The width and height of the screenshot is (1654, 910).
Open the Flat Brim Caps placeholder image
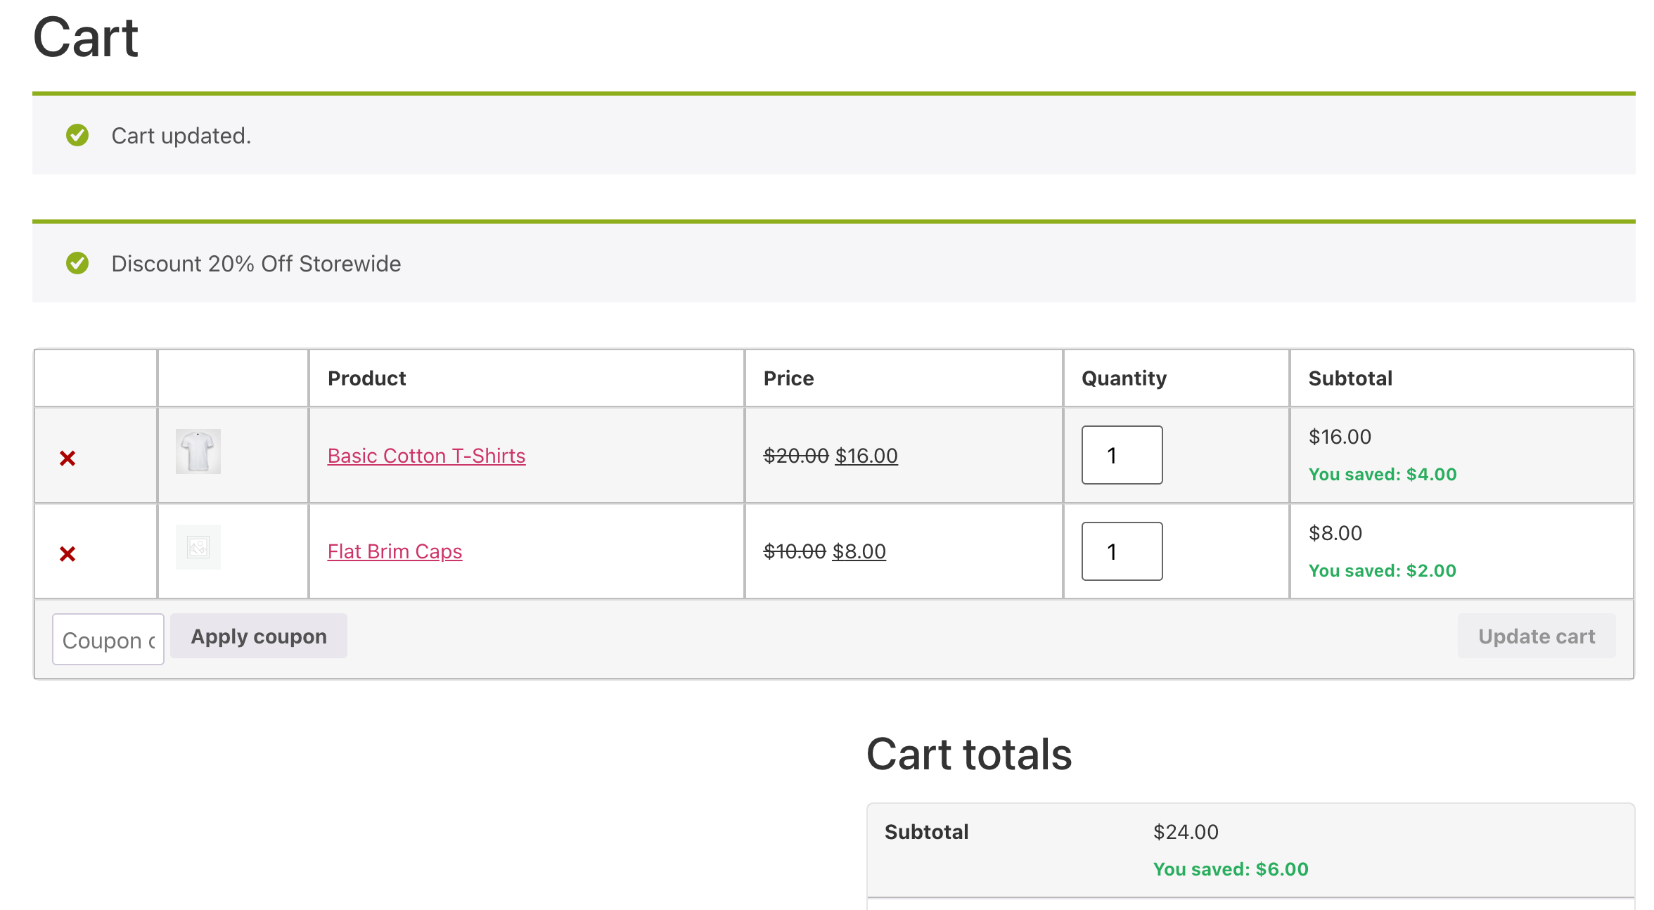click(198, 547)
